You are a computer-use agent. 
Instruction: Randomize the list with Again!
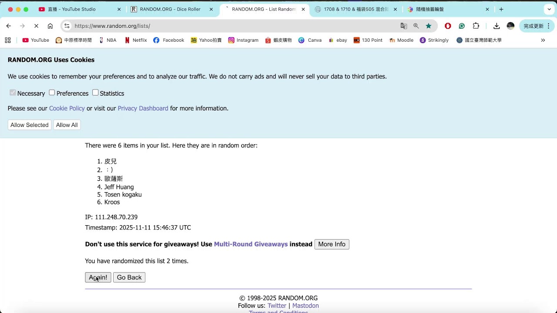(x=98, y=277)
